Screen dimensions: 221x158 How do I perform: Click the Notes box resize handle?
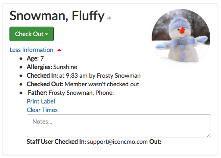[209, 135]
